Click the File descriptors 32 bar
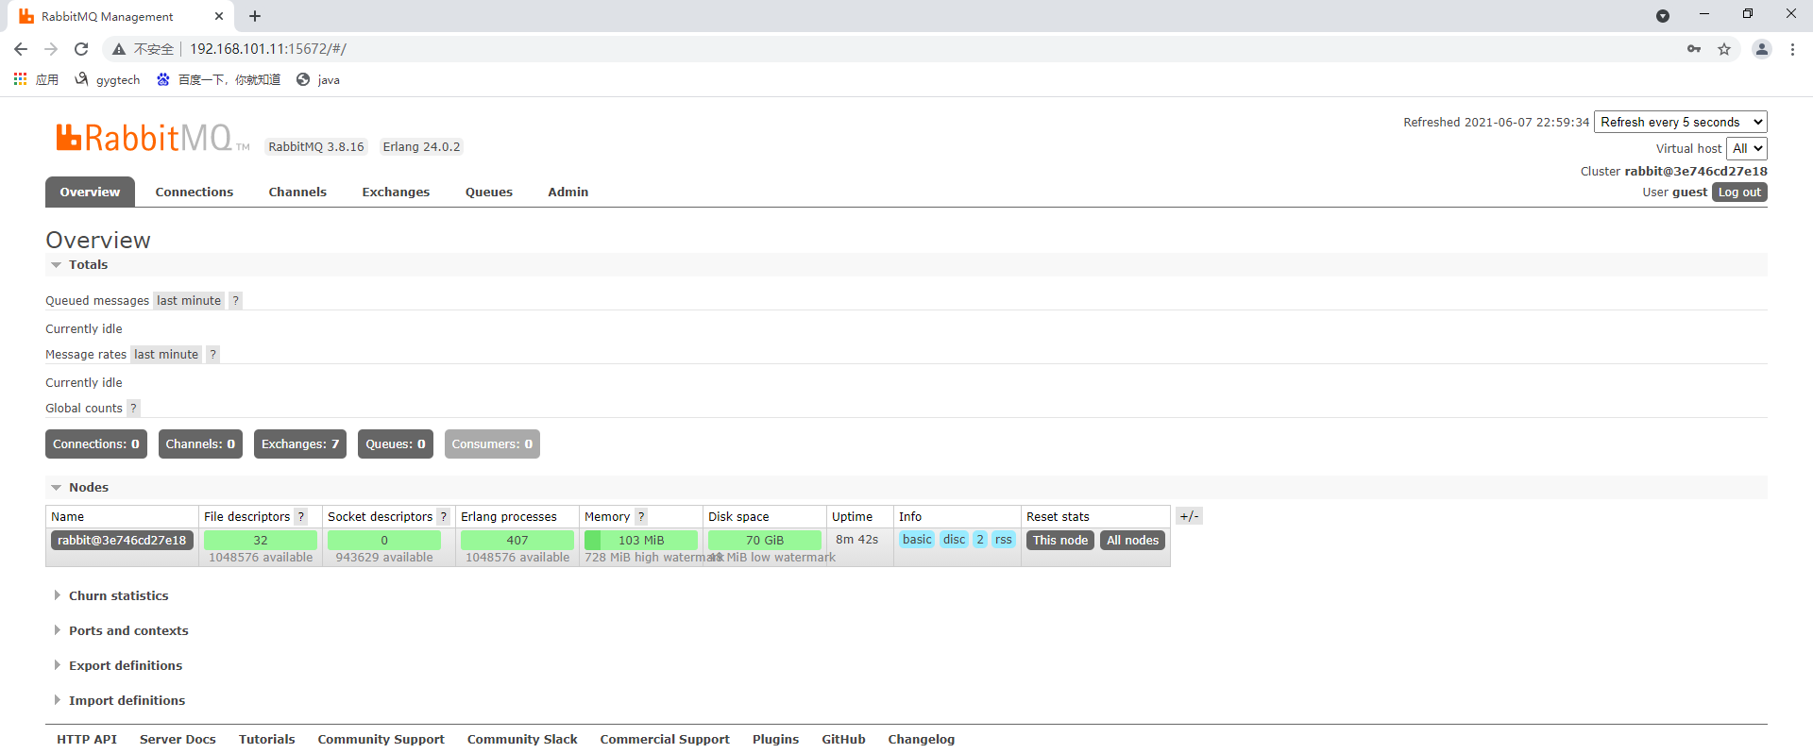 point(261,540)
